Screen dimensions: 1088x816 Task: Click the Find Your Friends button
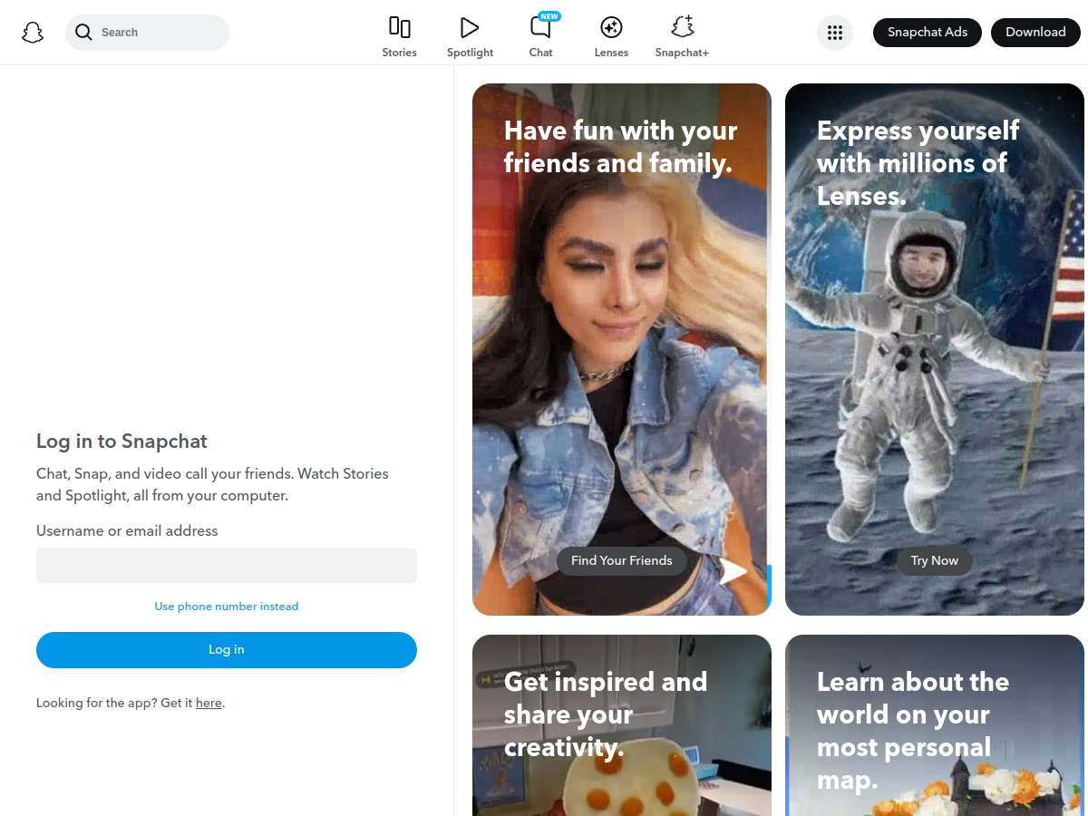pyautogui.click(x=622, y=561)
